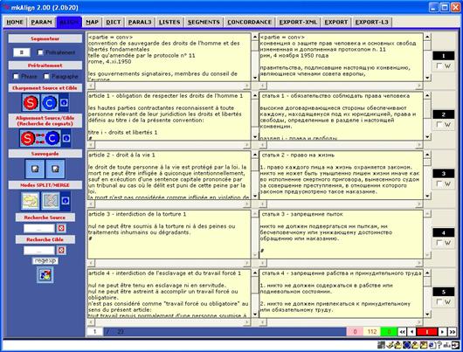463x352 pixels.
Task: Toggle the checkbox next to Segmenteur field
Action: tap(40, 52)
